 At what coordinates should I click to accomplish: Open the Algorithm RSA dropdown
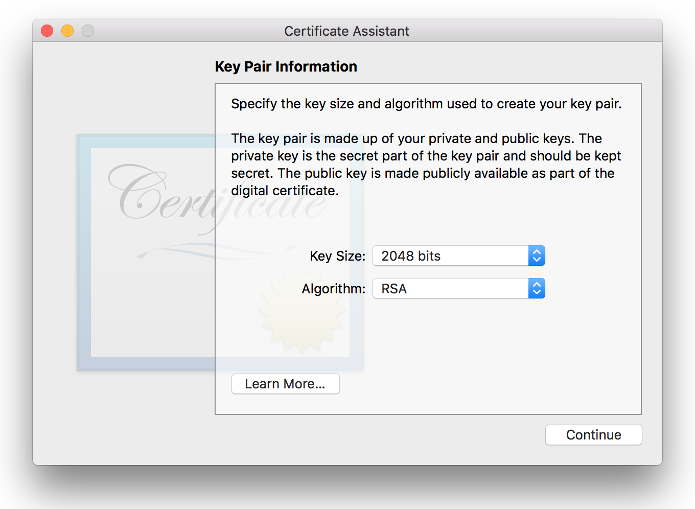[x=451, y=288]
